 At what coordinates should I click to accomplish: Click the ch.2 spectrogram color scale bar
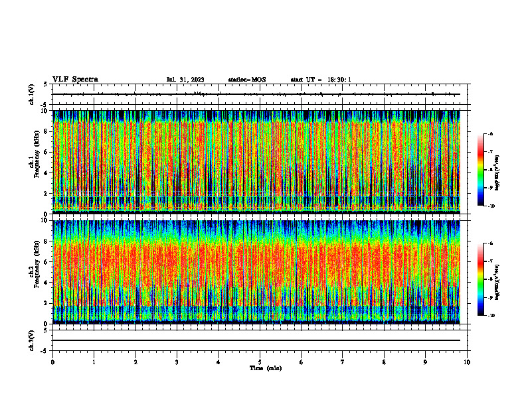coord(480,279)
